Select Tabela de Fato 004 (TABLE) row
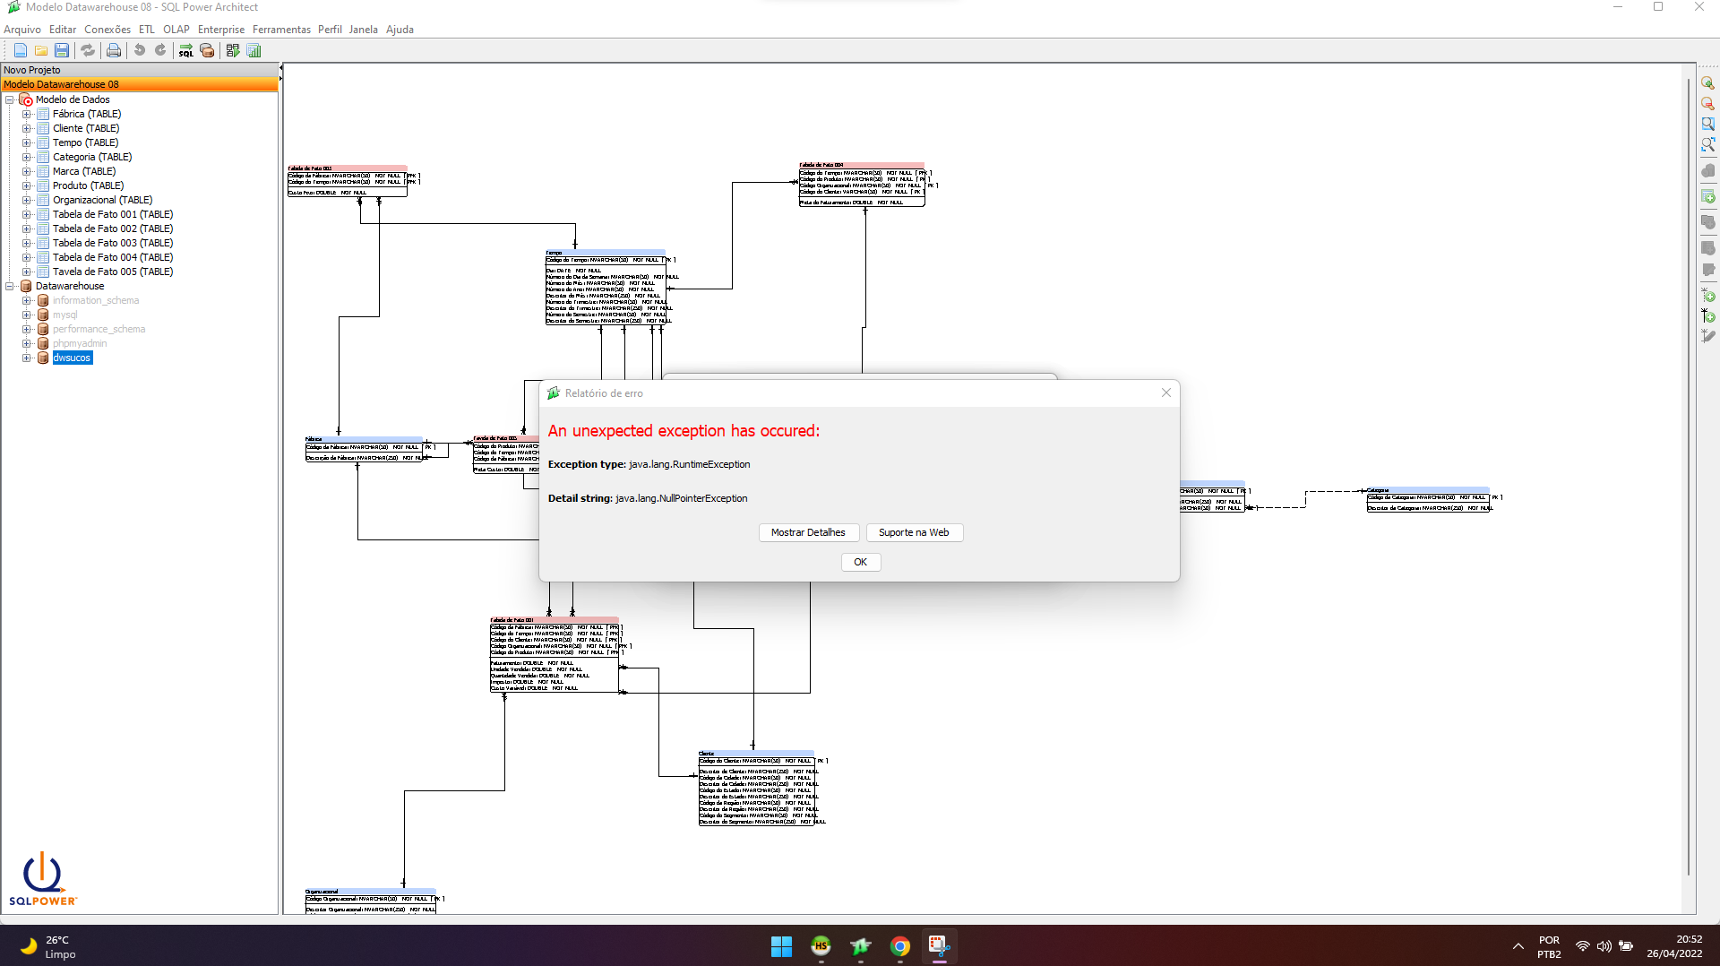The image size is (1720, 966). click(113, 257)
